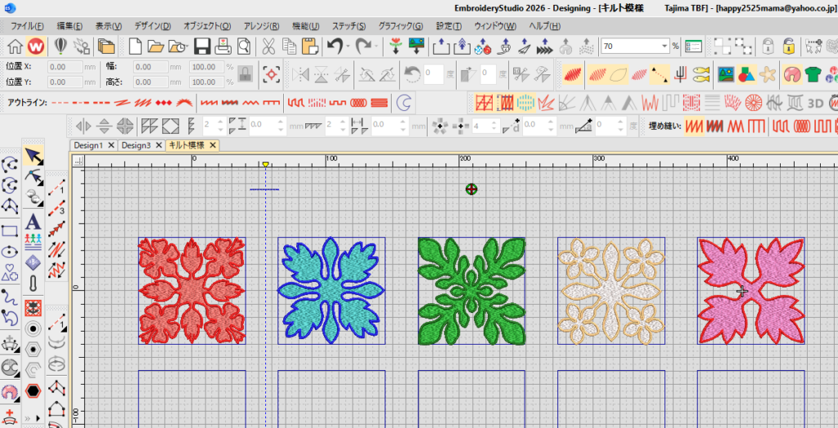838x428 pixels.
Task: Click the crescent moon icon in outline toolbar
Action: 406,101
